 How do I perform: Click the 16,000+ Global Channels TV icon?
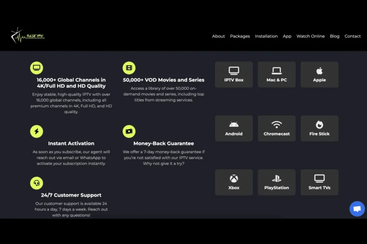coord(37,67)
